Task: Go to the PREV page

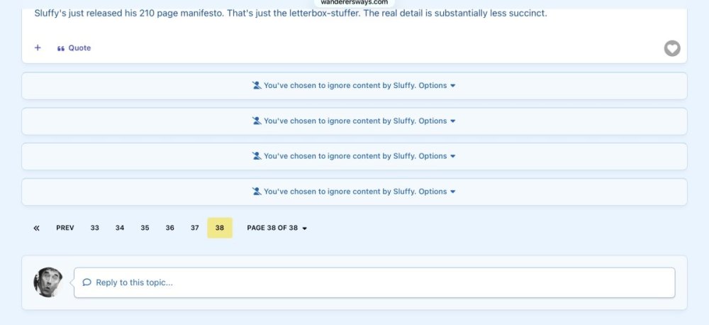Action: pyautogui.click(x=65, y=228)
